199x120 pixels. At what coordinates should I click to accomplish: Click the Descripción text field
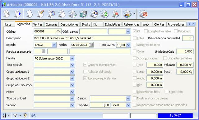82,38
